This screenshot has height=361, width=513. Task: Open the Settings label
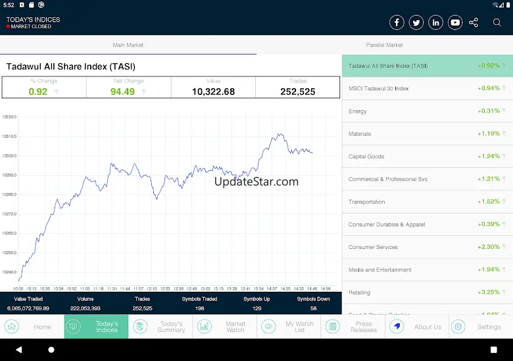(x=489, y=327)
